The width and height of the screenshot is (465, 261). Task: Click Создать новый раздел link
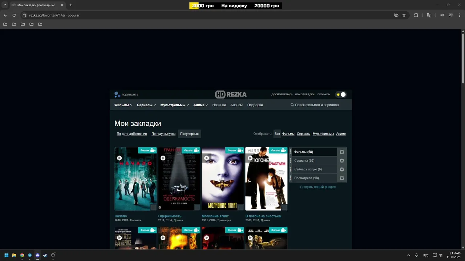point(318,187)
